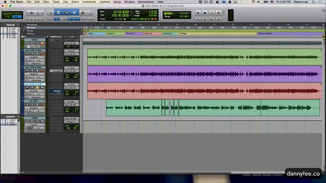Select the 2 Mix track name
Viewport: 326px width, 183px height.
coord(35,118)
